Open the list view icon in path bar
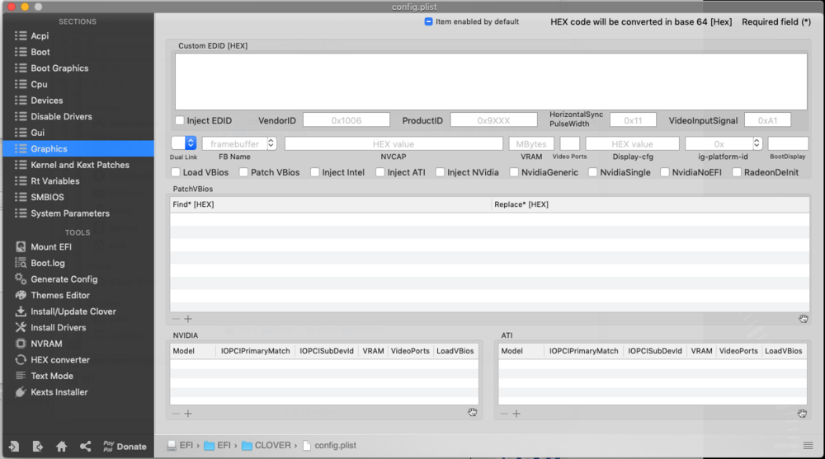Image resolution: width=825 pixels, height=459 pixels. click(808, 446)
